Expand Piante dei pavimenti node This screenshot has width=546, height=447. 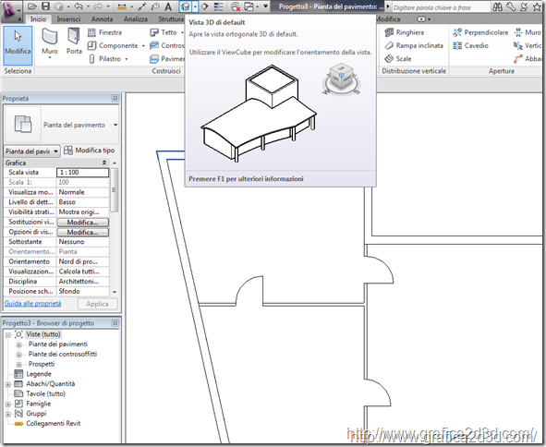click(18, 344)
